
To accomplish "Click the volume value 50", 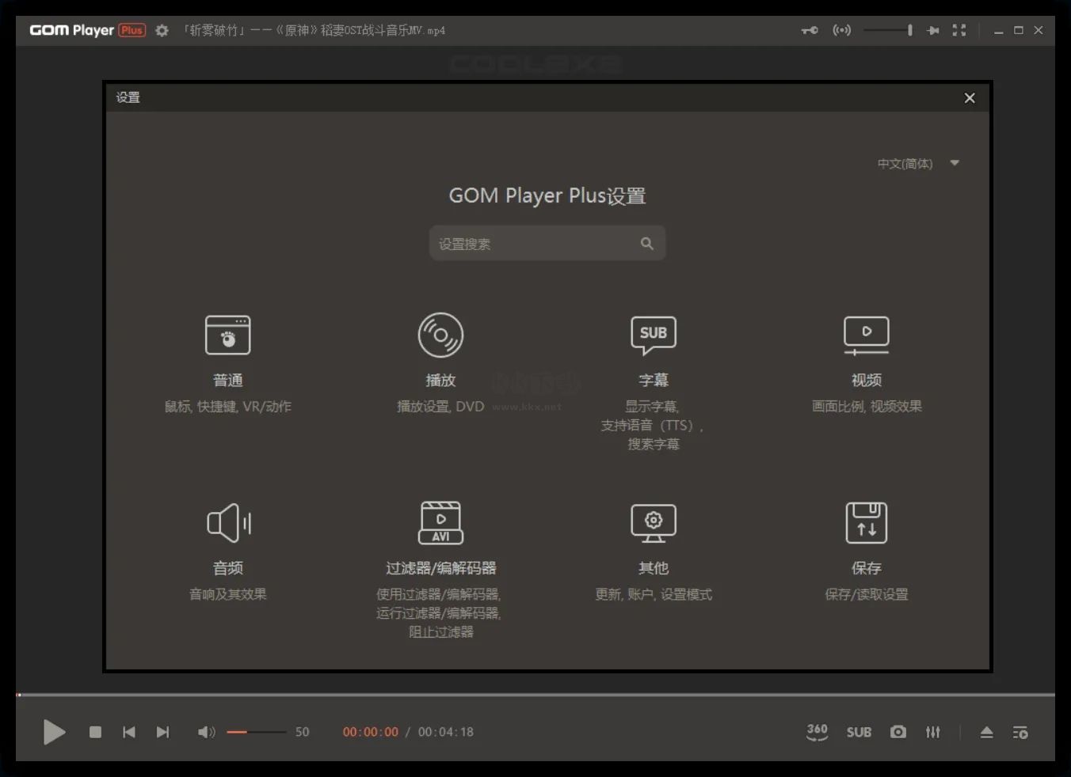I will click(x=303, y=732).
